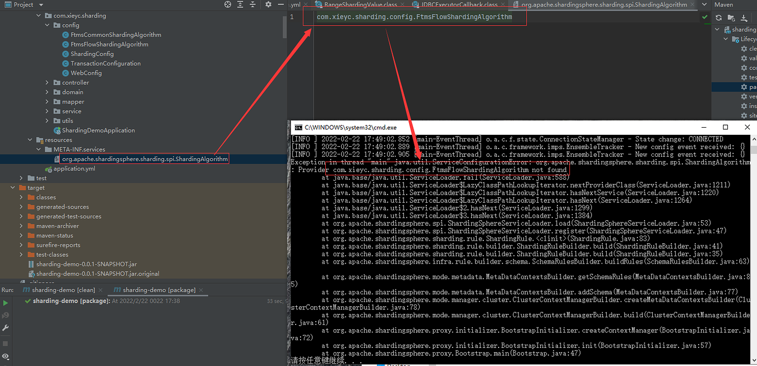757x366 pixels.
Task: Collapse all via Project toolbar icon
Action: (252, 4)
